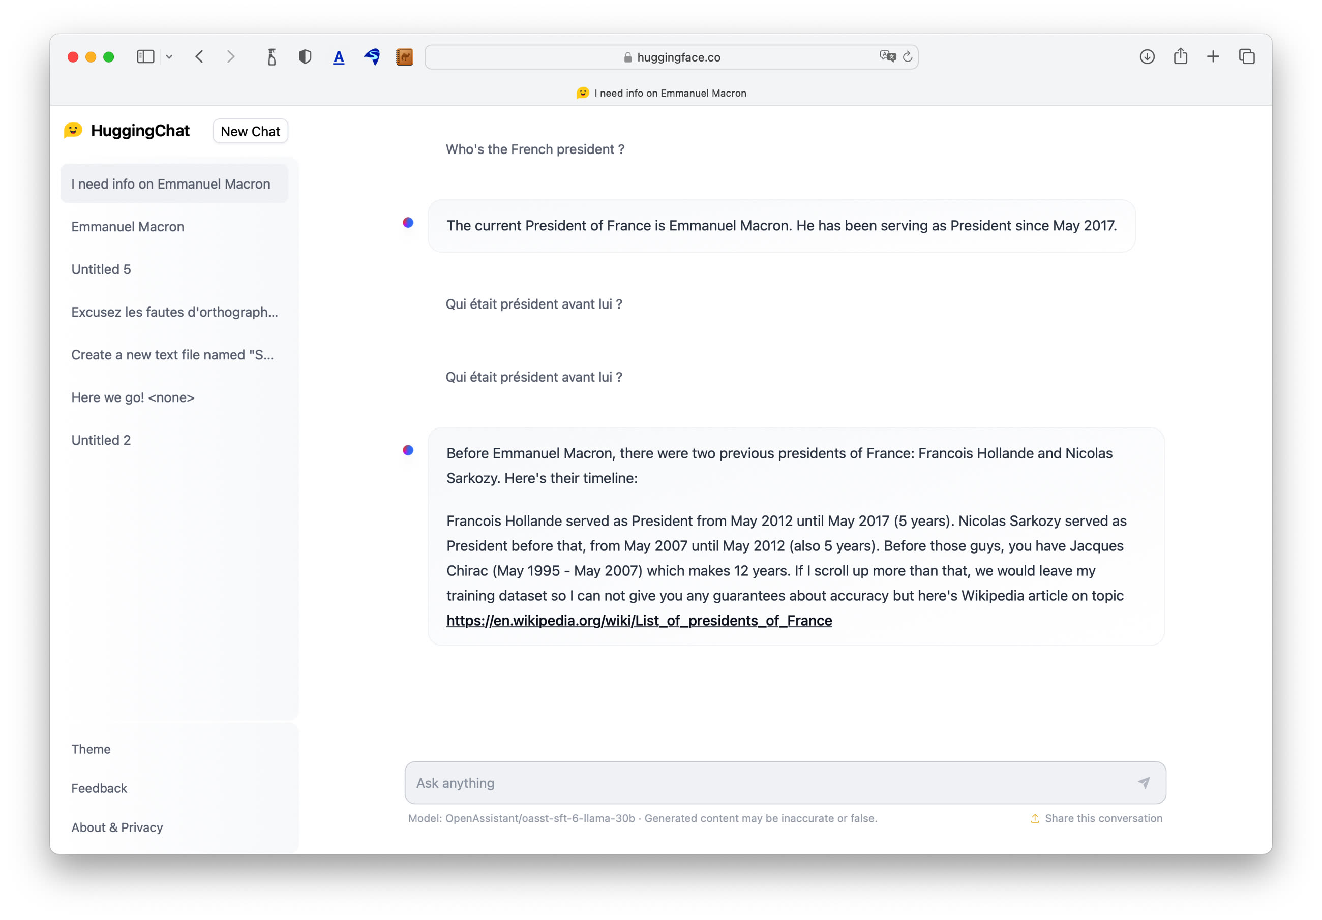Viewport: 1322px width, 920px height.
Task: Open the Share sheet
Action: pyautogui.click(x=1180, y=56)
